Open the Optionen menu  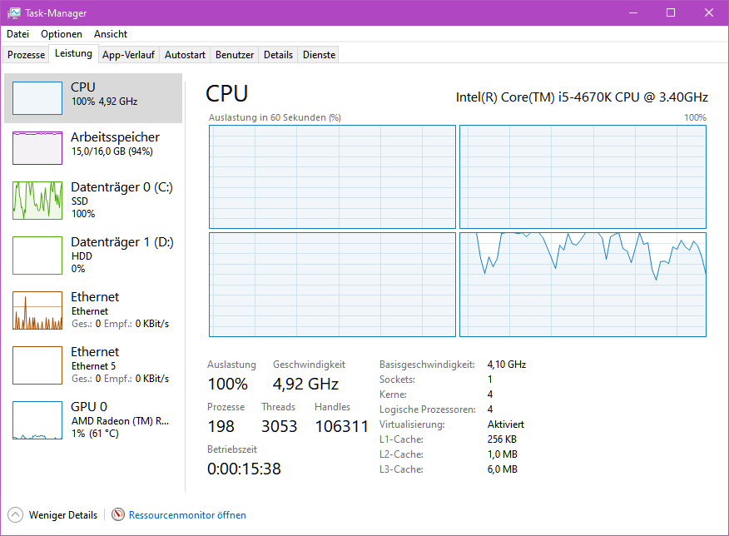coord(62,34)
